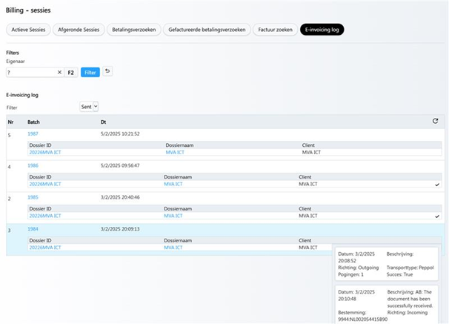Screen dimensions: 449x324
Task: Click the checkmark icon on batch 1985 row
Action: pyautogui.click(x=437, y=216)
